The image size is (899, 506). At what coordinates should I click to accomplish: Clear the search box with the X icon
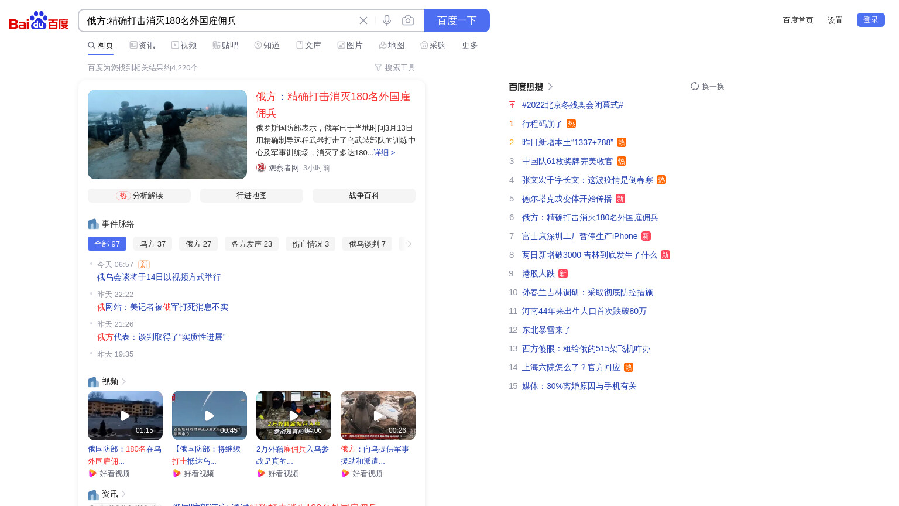pos(363,20)
